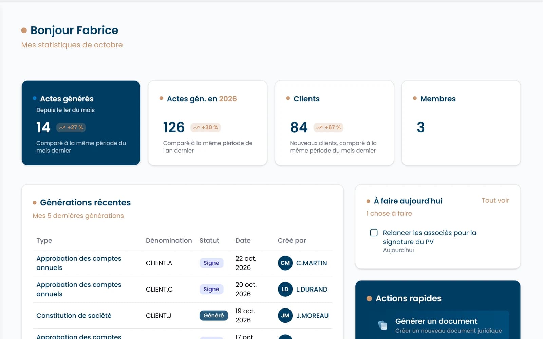Click the +67 % trend badge
This screenshot has height=339, width=543.
pos(329,127)
